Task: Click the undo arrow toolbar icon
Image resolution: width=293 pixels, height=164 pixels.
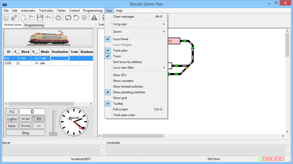Action: tap(48, 18)
